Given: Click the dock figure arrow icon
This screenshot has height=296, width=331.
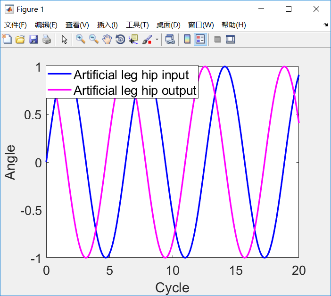Looking at the screenshot, I should click(326, 25).
